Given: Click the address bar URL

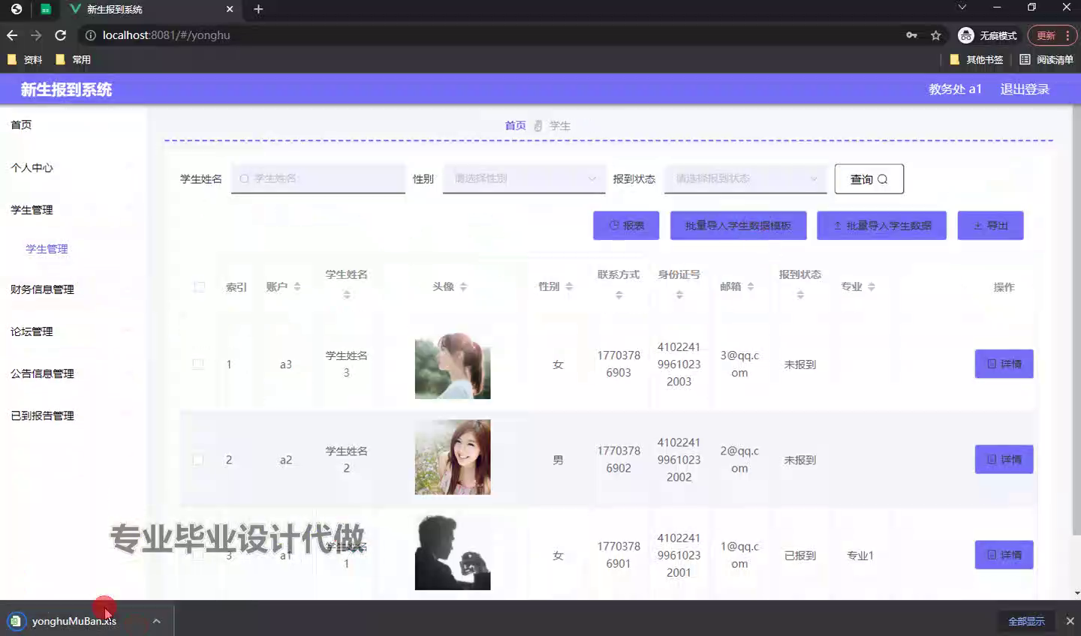Looking at the screenshot, I should coord(166,35).
